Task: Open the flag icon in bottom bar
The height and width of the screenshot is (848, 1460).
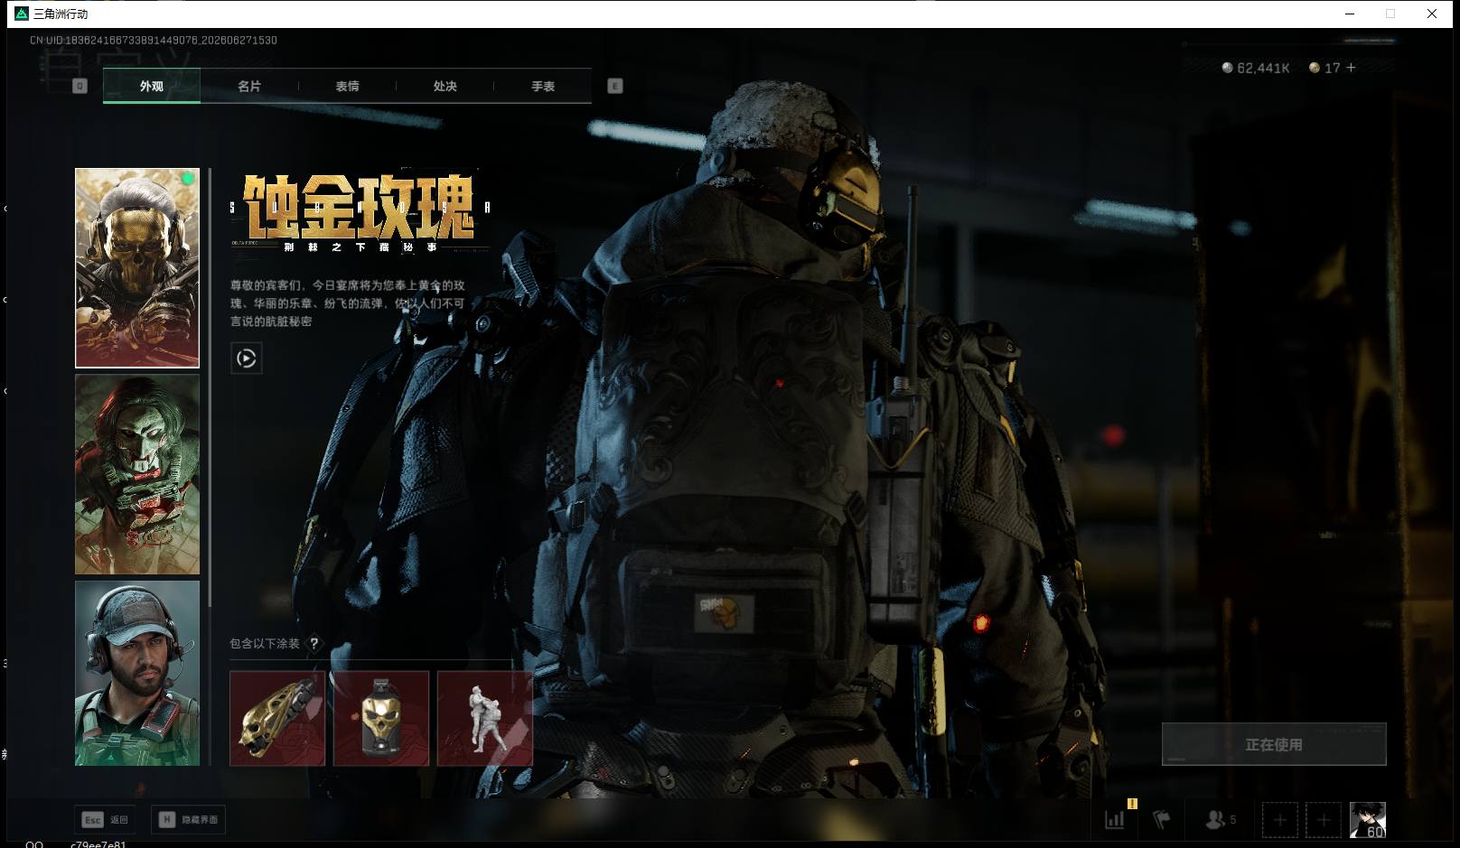Action: pos(1162,819)
